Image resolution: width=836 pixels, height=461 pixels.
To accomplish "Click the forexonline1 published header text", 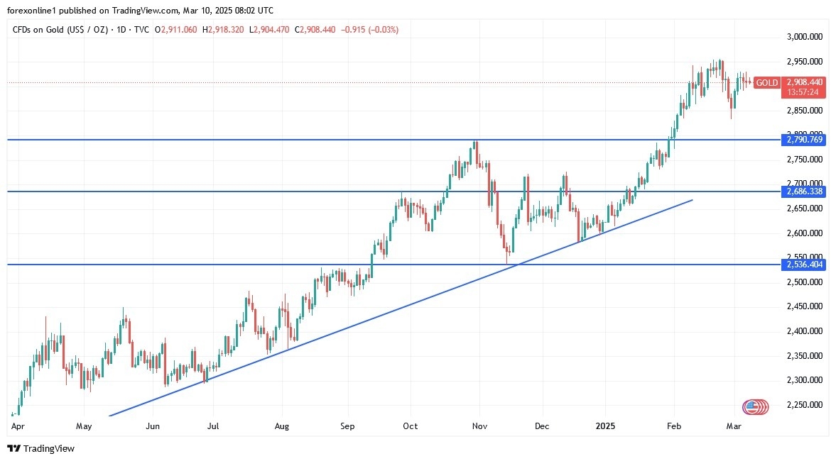I will coord(140,11).
